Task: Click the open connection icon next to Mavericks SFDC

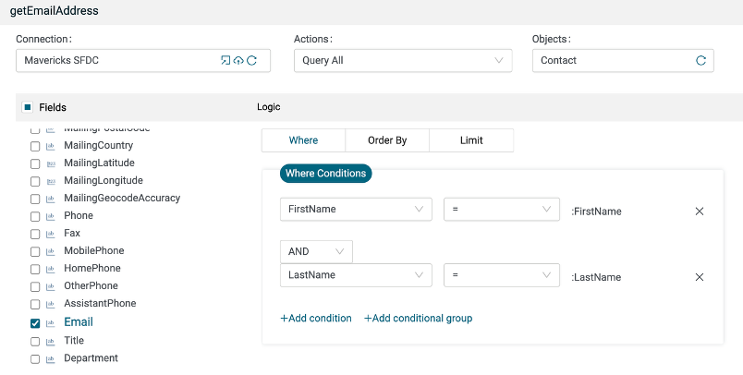Action: point(225,61)
